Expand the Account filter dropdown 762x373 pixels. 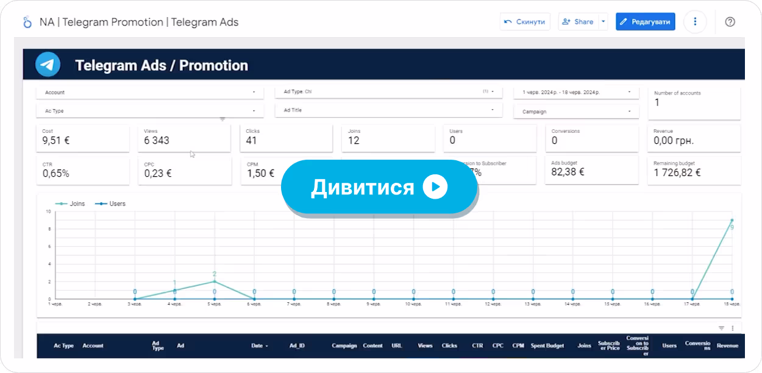coord(150,93)
